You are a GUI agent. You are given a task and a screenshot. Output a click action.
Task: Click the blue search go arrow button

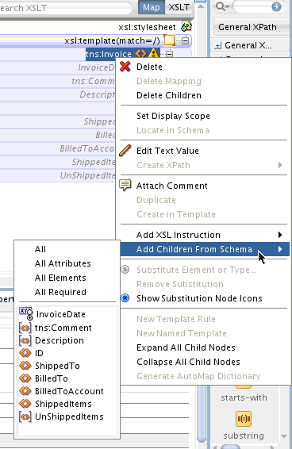point(276,6)
